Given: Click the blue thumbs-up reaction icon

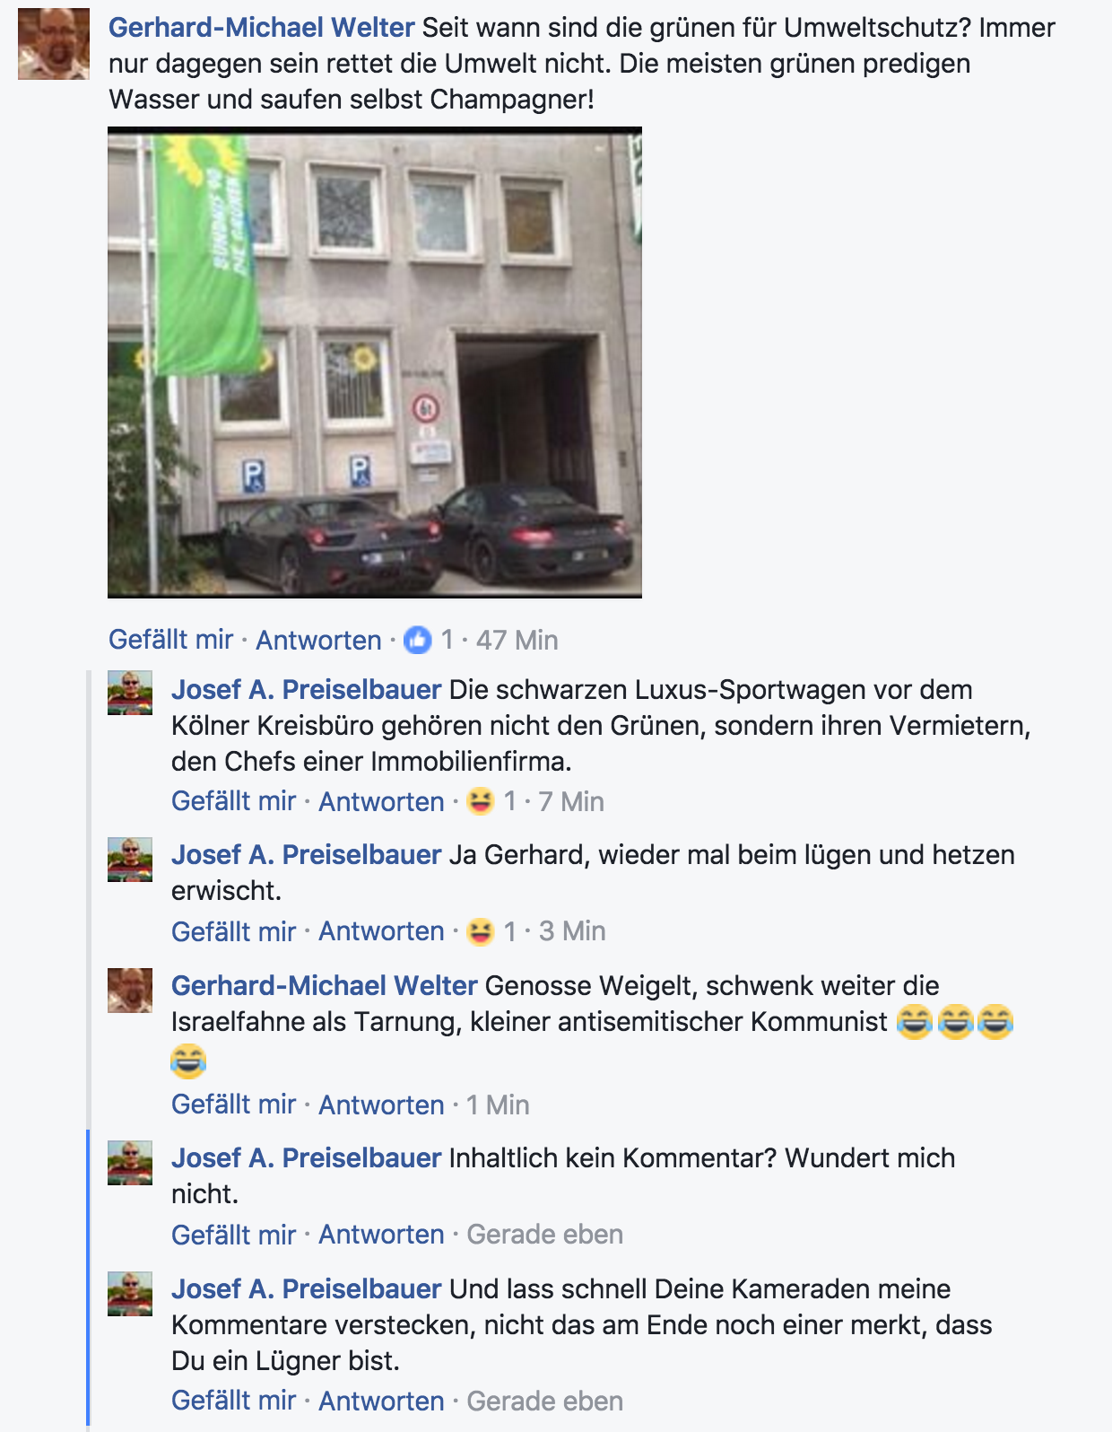Looking at the screenshot, I should [x=418, y=640].
